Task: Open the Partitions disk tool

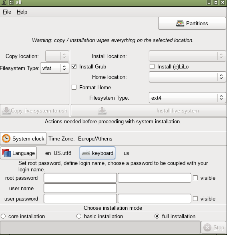Action: click(192, 23)
